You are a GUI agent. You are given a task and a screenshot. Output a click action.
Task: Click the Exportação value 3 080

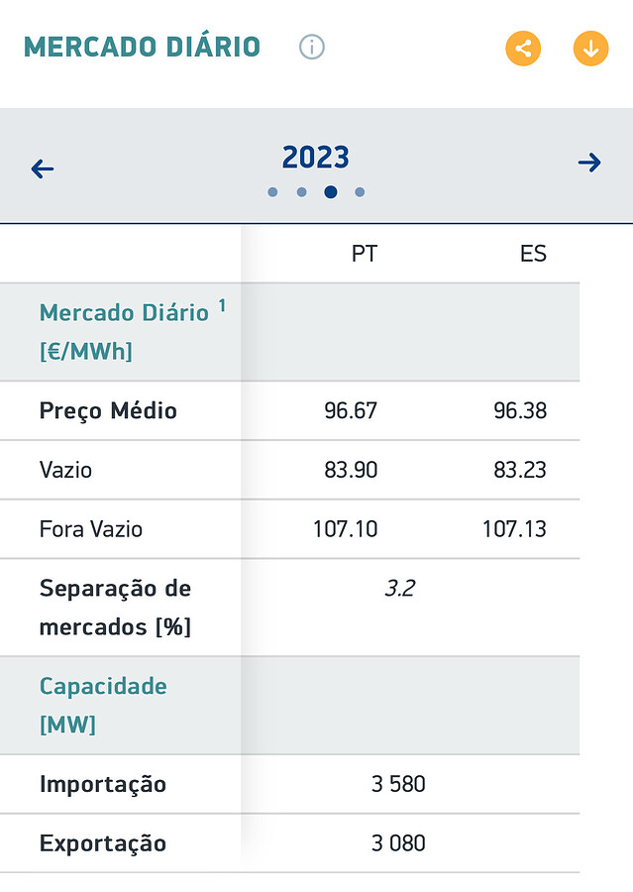point(398,843)
